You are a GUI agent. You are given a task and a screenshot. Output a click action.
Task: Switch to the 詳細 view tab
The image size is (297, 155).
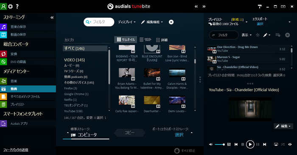pyautogui.click(x=162, y=40)
